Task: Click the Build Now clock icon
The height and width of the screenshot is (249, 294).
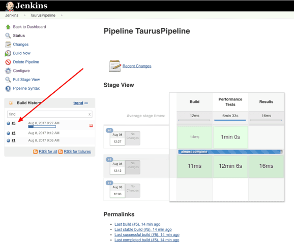Action: click(8, 53)
